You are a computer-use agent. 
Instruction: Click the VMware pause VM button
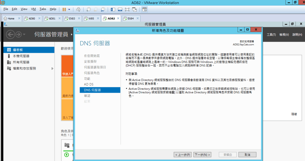click(x=64, y=9)
